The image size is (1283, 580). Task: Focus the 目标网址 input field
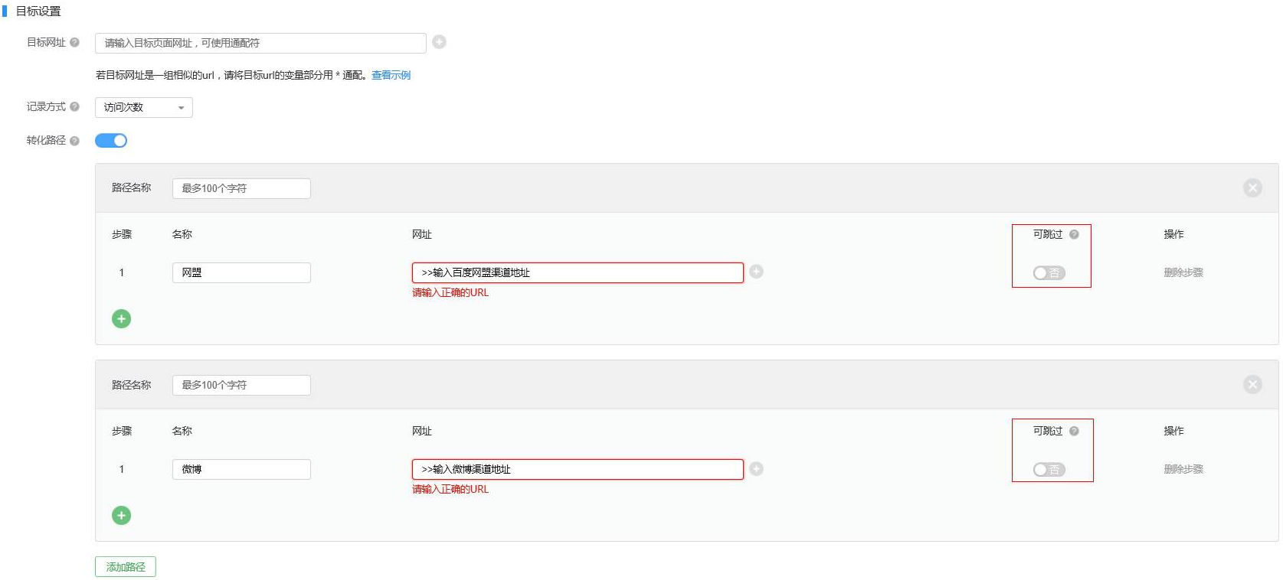[260, 43]
